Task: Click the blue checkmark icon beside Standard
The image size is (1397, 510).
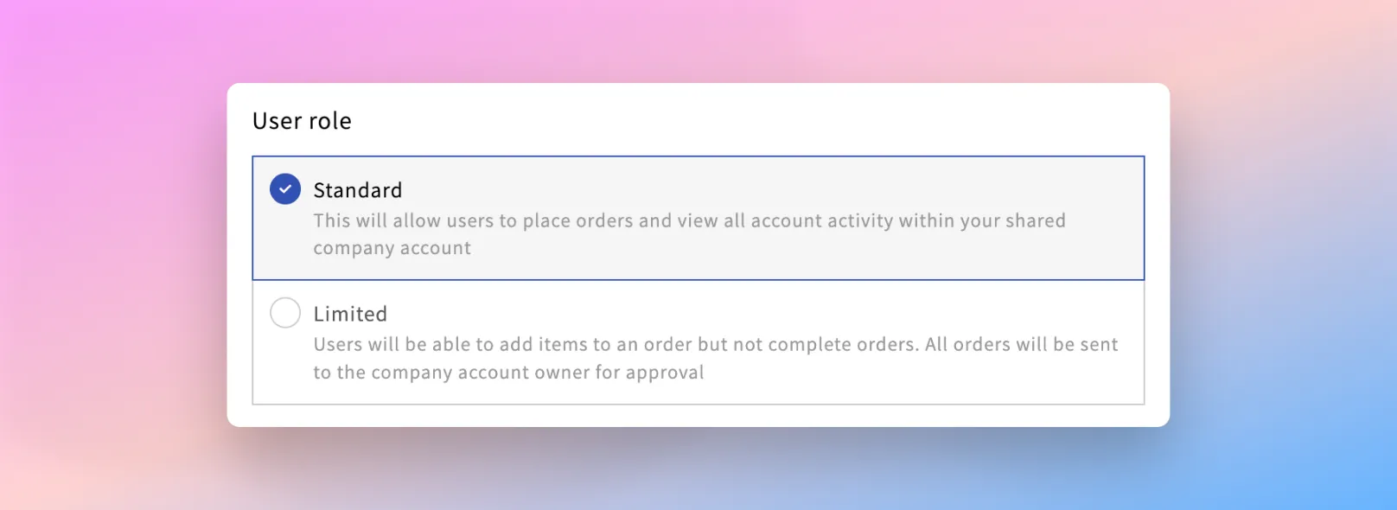Action: [285, 188]
